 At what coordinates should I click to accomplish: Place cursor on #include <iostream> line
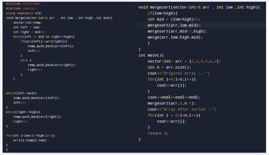(x=23, y=4)
